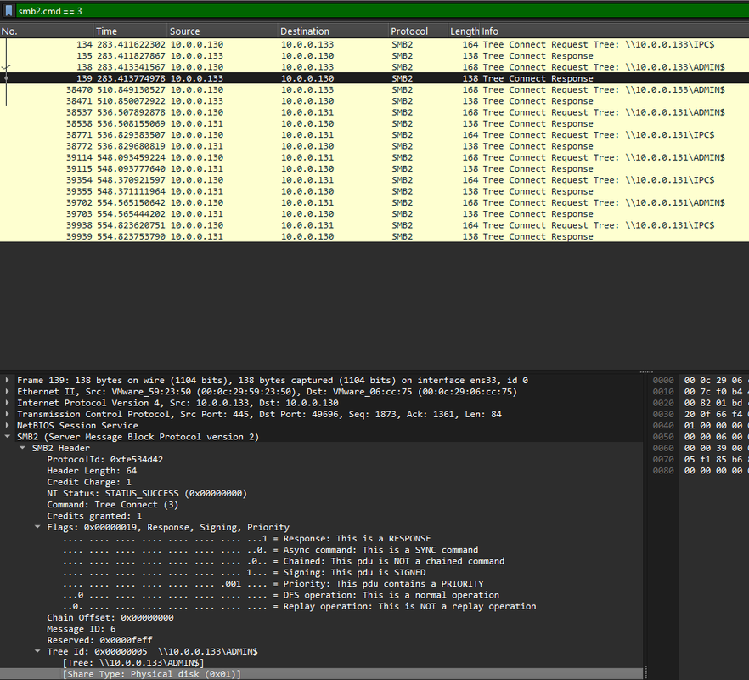This screenshot has height=680, width=749.
Task: Expand the Frame 139 tree node
Action: [x=7, y=381]
